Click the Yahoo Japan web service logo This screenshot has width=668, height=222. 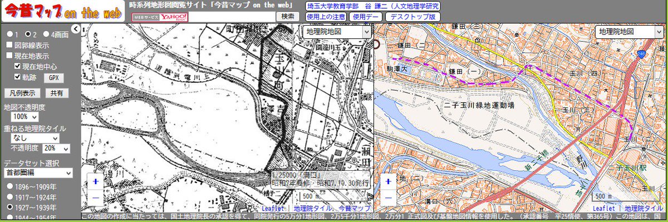click(x=160, y=17)
